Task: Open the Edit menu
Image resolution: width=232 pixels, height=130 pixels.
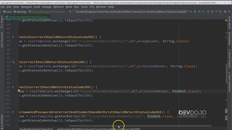Action: [9, 7]
